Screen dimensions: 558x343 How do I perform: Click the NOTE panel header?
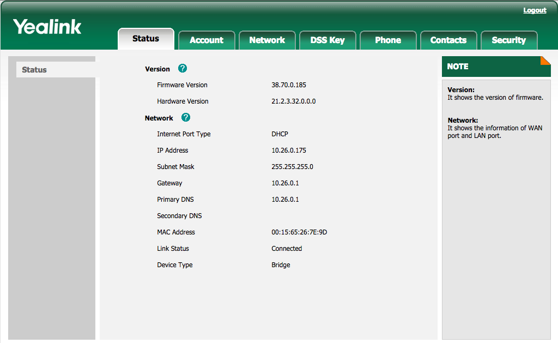click(496, 67)
